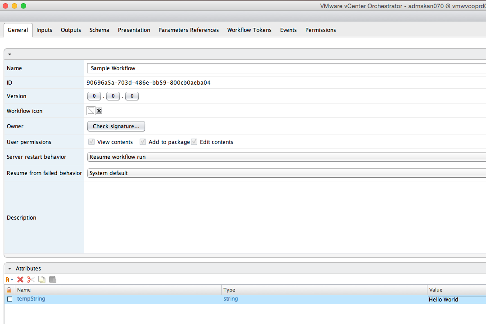Switch to the Schema tab
This screenshot has width=486, height=324.
pyautogui.click(x=99, y=30)
